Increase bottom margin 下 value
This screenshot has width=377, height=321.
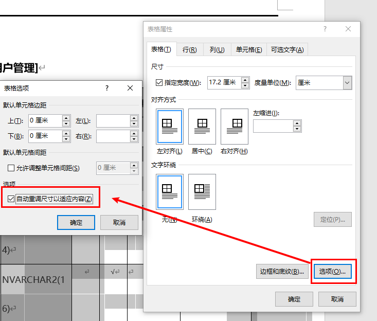(x=66, y=133)
